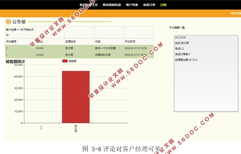Screen dimensions: 241x154
Task: Click the 经理姓名 column header
Action: click(x=71, y=41)
